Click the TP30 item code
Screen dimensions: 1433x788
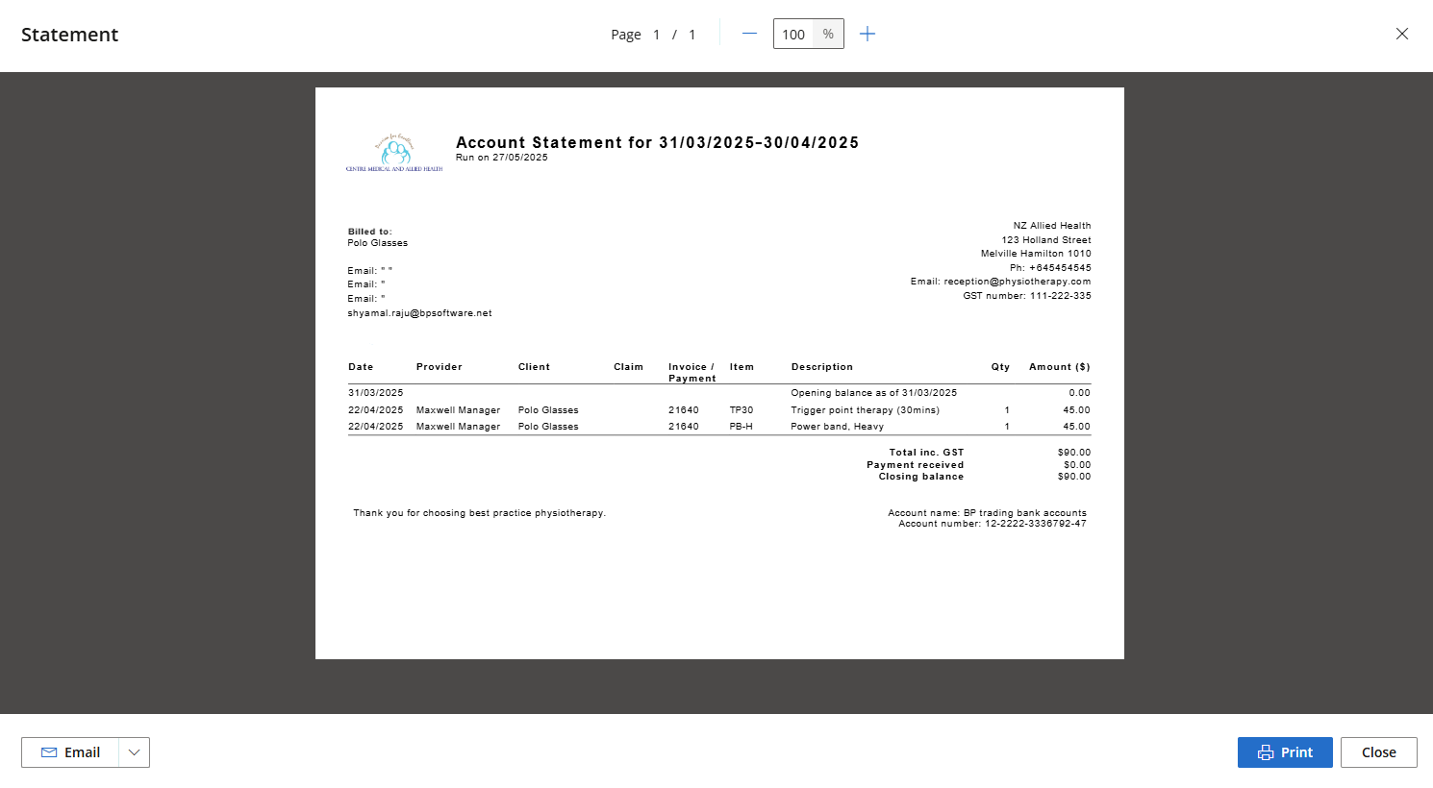[x=742, y=410]
